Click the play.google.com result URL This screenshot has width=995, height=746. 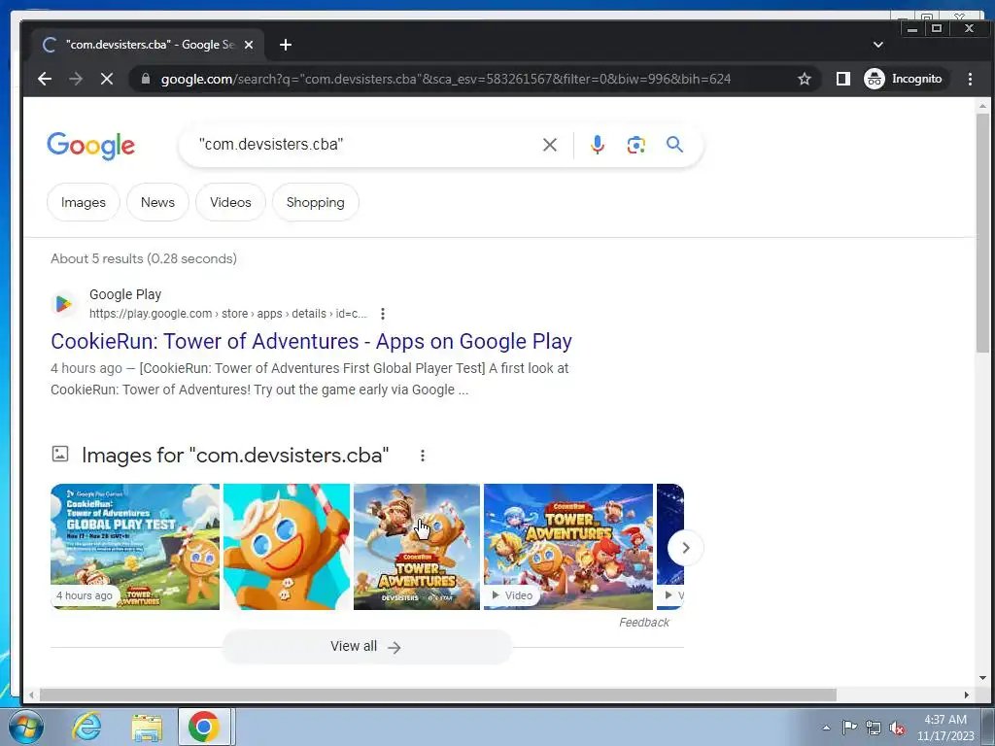[x=227, y=314]
